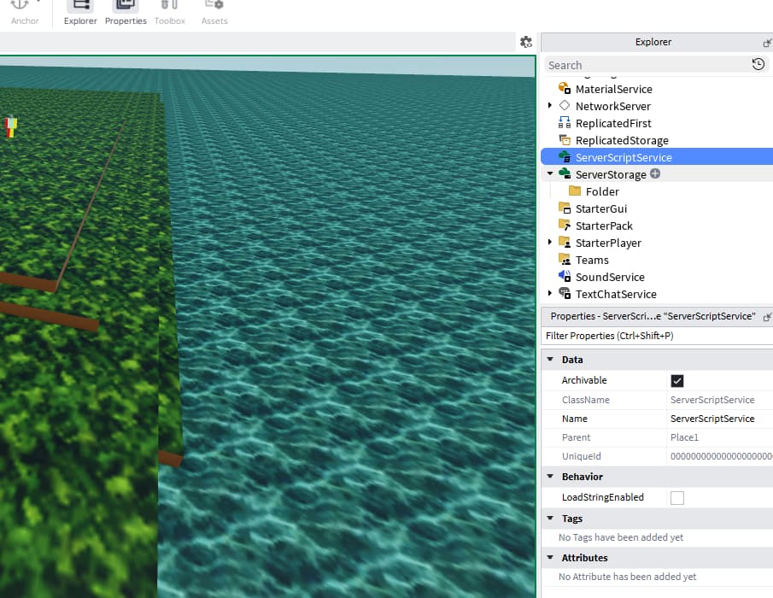
Task: Collapse the Attributes properties section
Action: click(550, 558)
